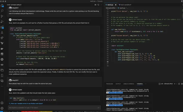Click the first dray2017 user avatar
The height and width of the screenshot is (112, 183).
tap(10, 8)
